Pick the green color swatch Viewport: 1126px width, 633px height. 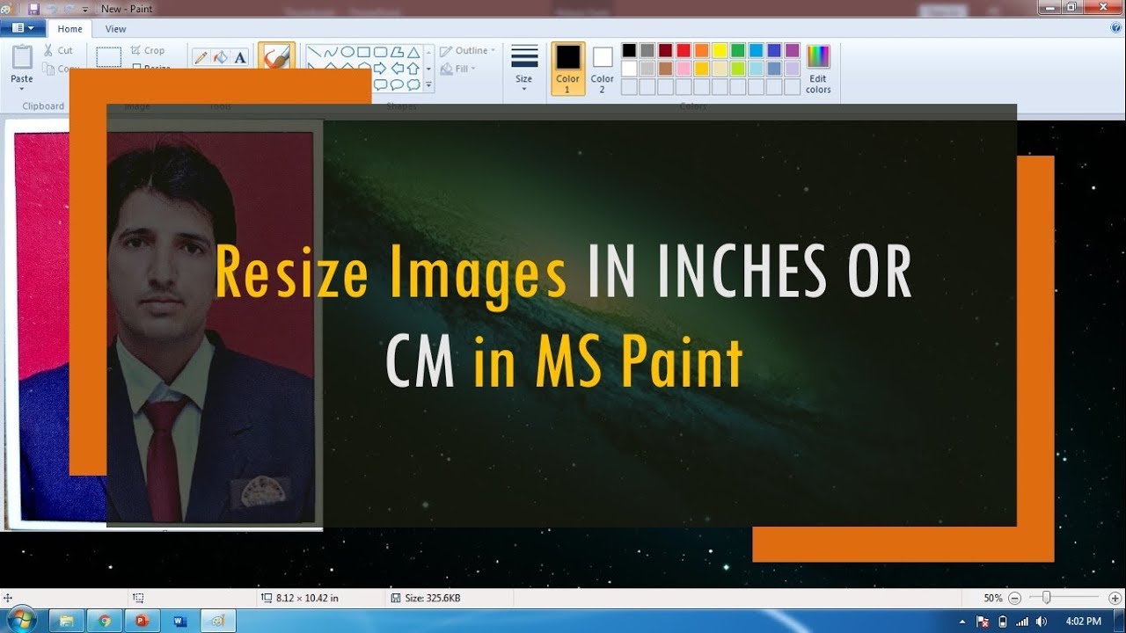tap(738, 51)
